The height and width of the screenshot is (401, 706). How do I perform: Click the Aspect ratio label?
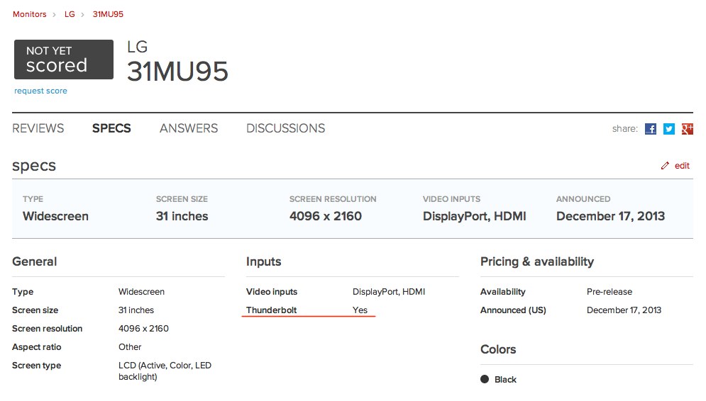click(x=36, y=347)
